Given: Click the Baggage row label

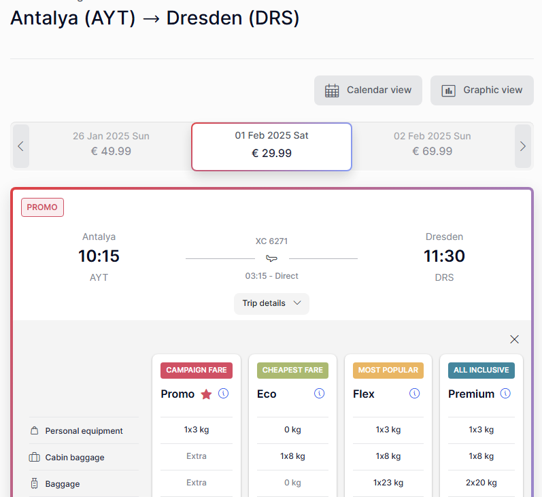Looking at the screenshot, I should coord(63,484).
